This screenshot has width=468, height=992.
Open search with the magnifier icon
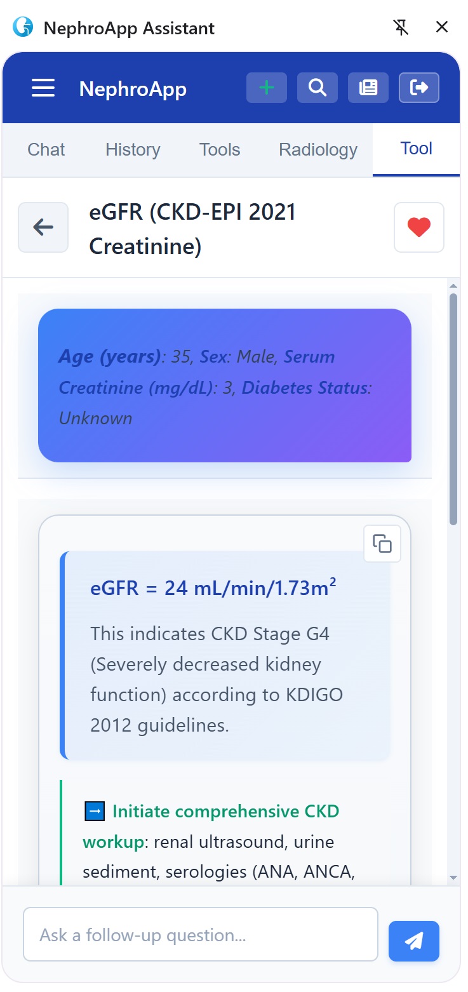pos(318,88)
